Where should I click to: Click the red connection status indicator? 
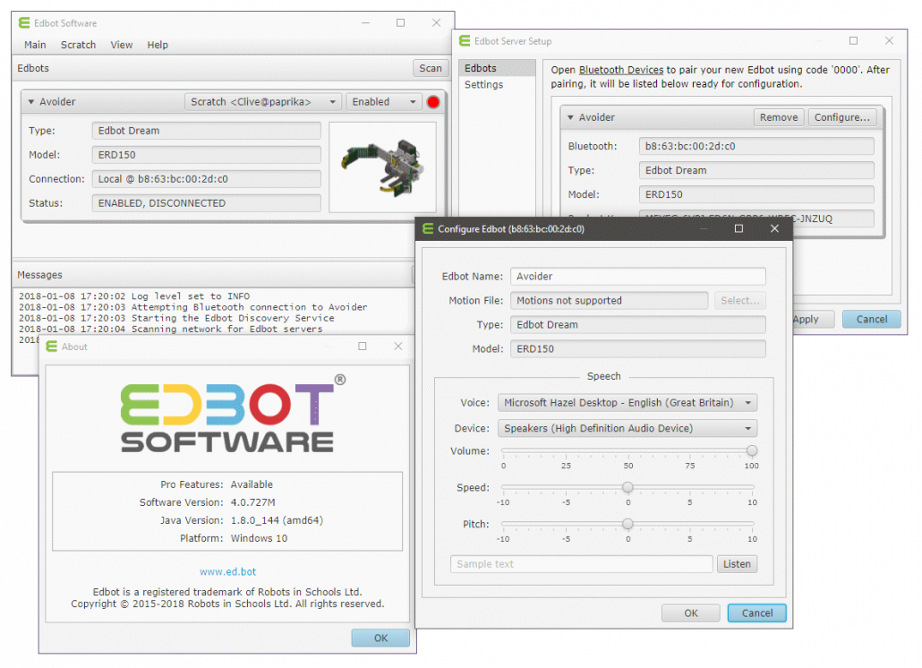coord(433,101)
